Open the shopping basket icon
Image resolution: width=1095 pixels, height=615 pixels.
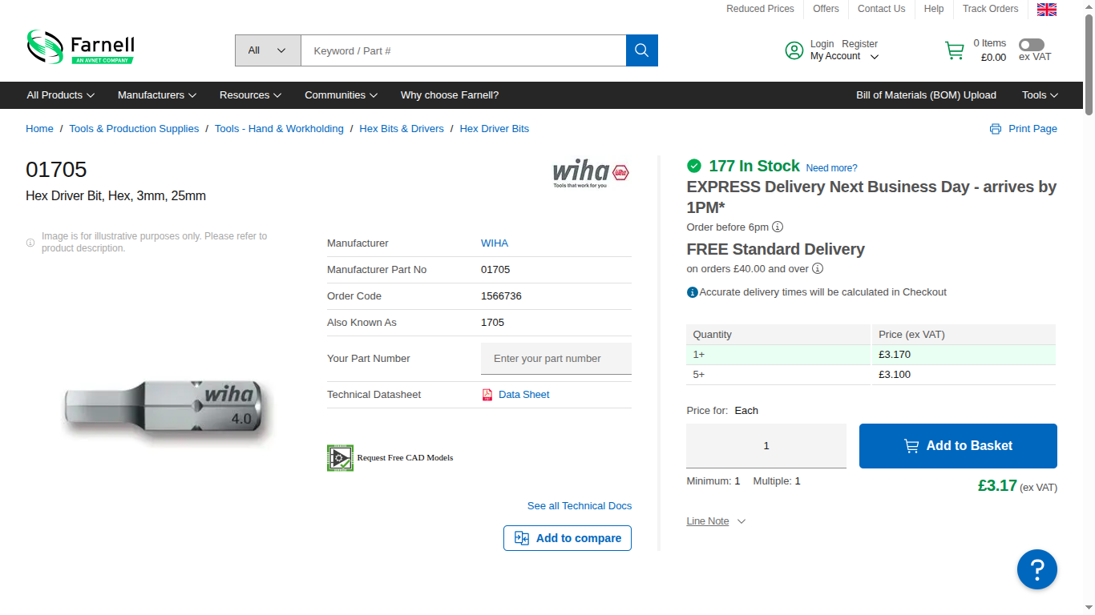tap(955, 50)
